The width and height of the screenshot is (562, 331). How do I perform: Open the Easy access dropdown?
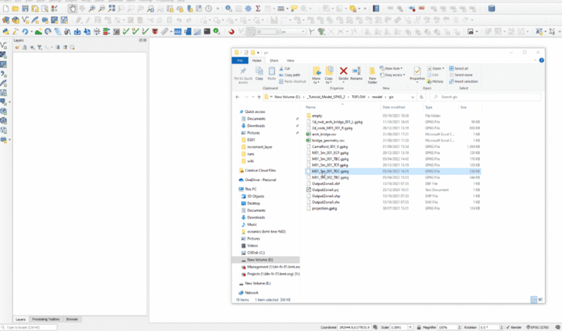pos(394,74)
